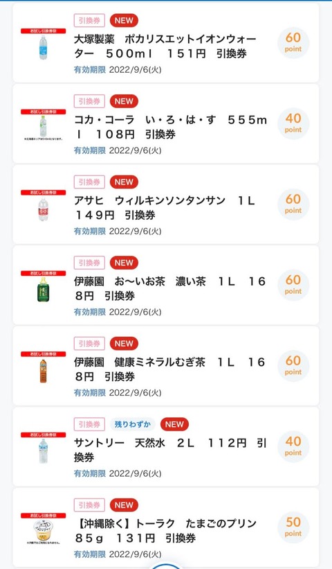Tap the 50 point badge for Toraku pudding
Screen dimensions: 332x569
(293, 527)
